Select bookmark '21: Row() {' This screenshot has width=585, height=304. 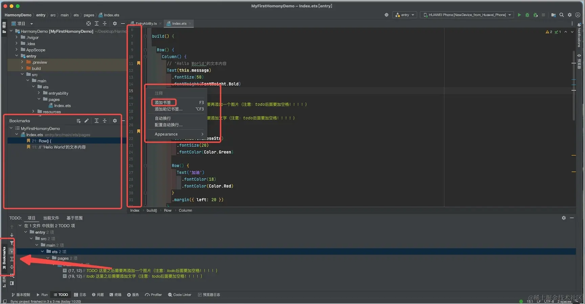pyautogui.click(x=66, y=141)
